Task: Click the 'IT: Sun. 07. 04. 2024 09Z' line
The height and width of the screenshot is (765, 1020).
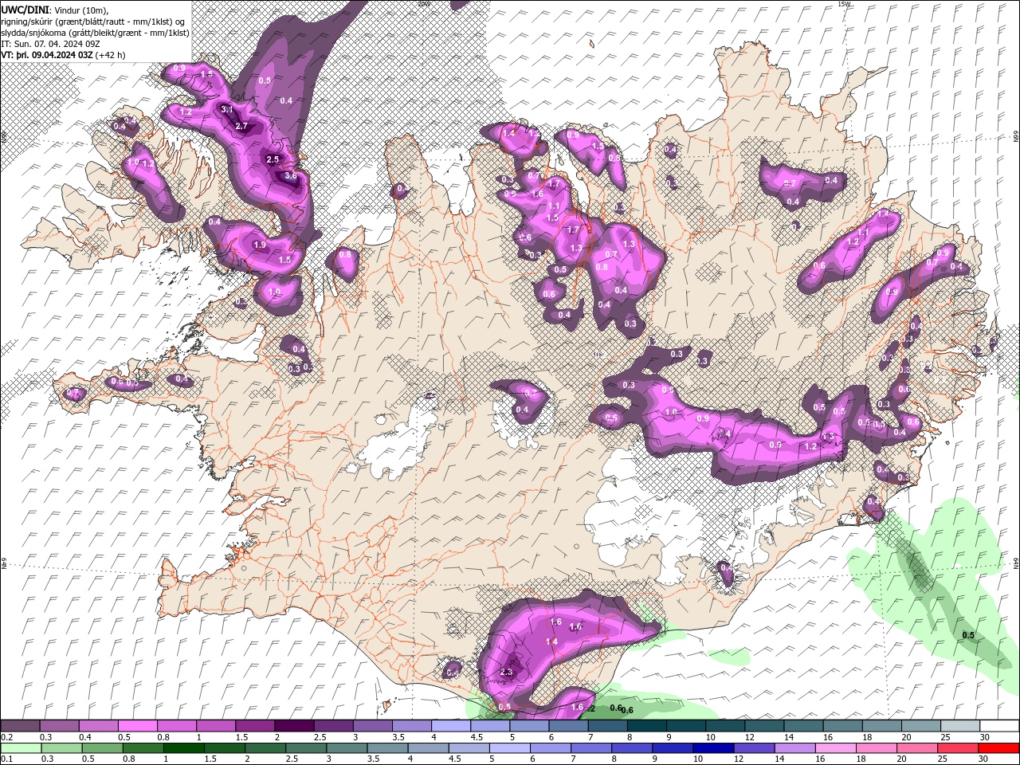Action: click(x=50, y=44)
